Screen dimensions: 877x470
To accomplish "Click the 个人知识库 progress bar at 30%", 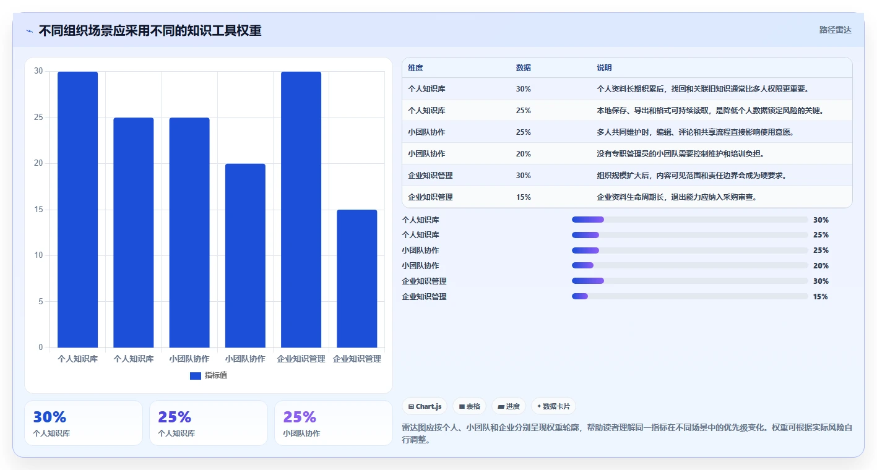I will point(690,220).
